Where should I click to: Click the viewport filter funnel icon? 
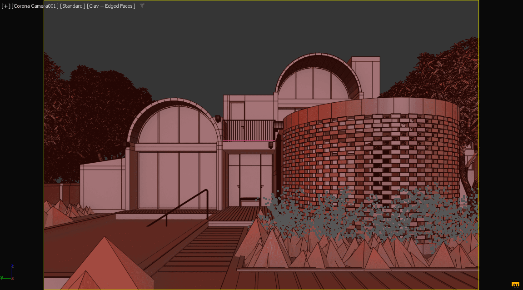142,6
